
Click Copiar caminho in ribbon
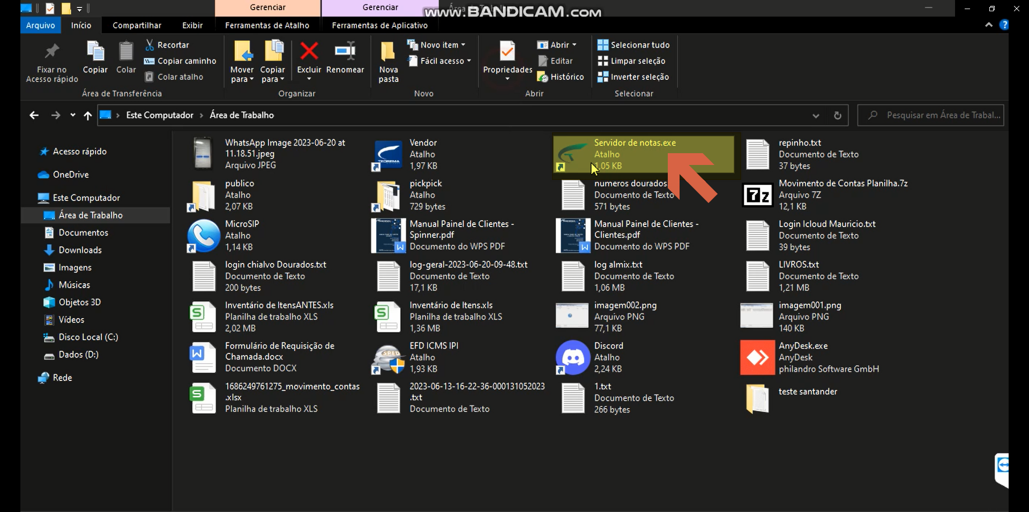coord(180,61)
